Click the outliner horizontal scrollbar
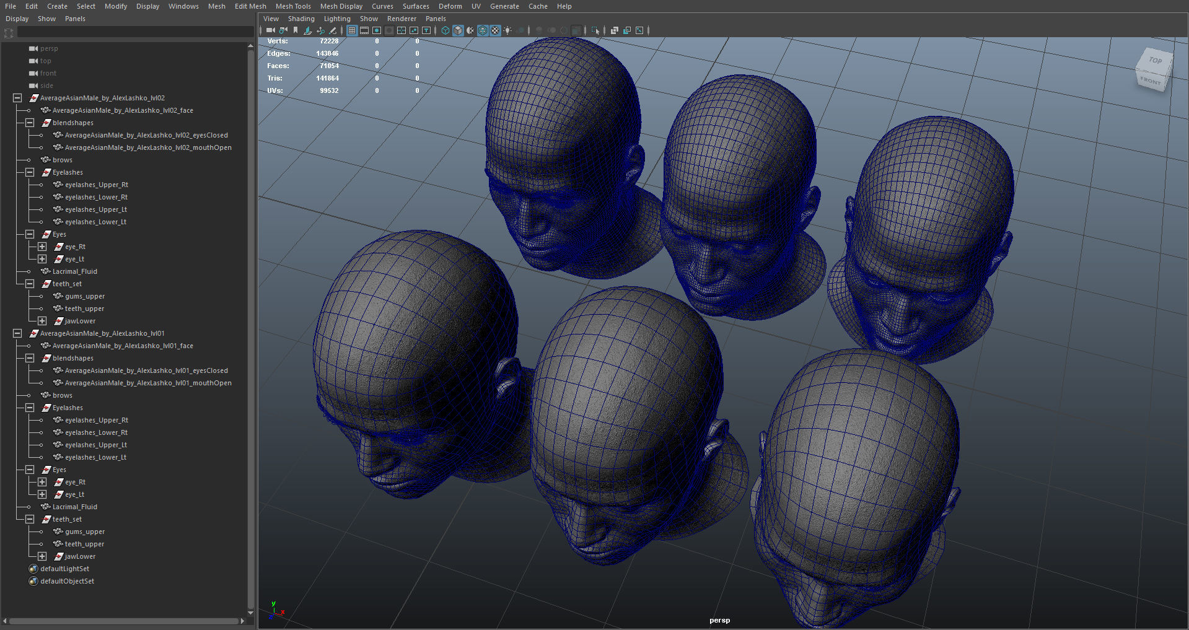Screen dimensions: 1189x630 click(x=124, y=621)
